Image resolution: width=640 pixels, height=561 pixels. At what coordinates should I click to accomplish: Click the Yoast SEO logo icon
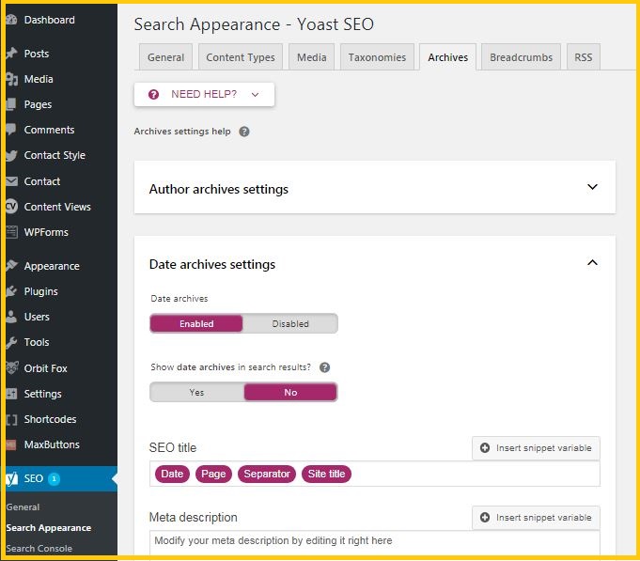click(x=12, y=478)
